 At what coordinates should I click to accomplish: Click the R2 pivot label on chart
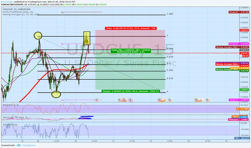pyautogui.click(x=62, y=12)
